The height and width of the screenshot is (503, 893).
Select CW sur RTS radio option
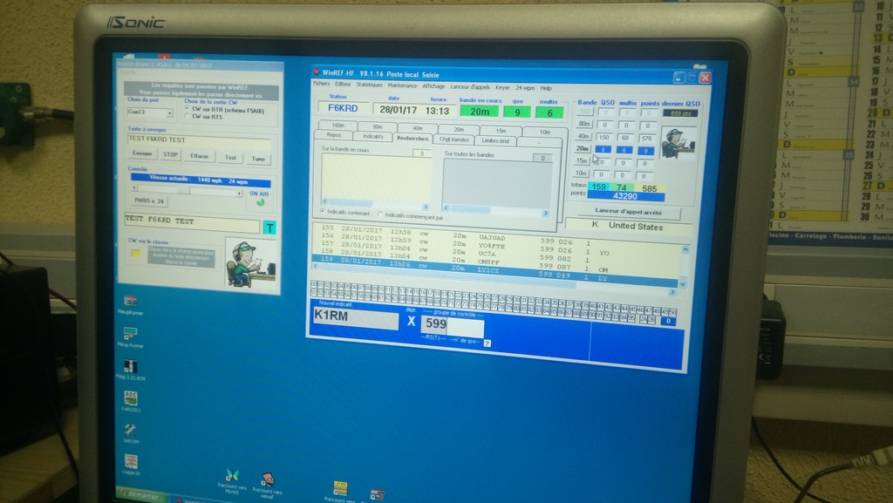tap(187, 116)
